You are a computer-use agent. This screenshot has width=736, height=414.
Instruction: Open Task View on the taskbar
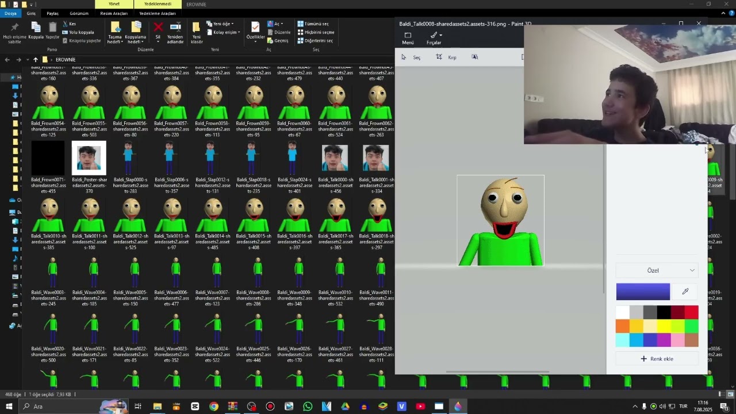pos(138,407)
